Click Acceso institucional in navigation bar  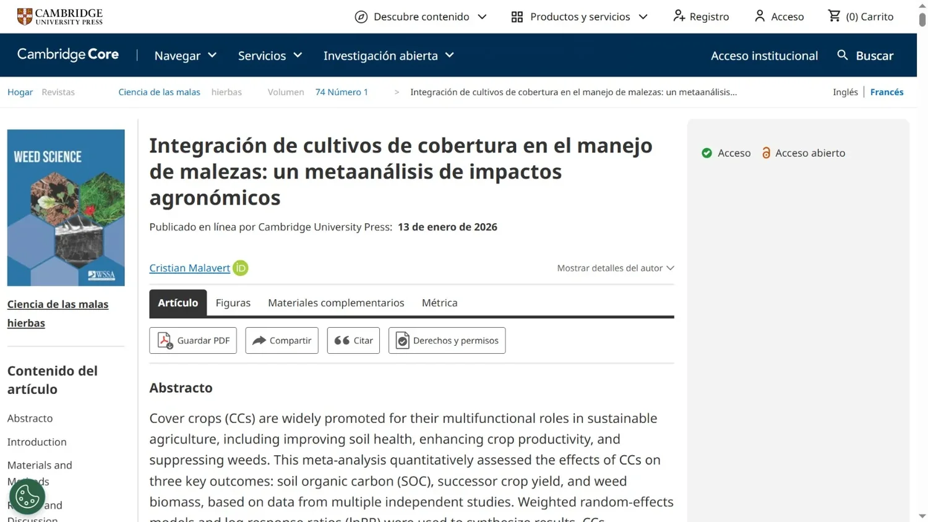coord(764,56)
